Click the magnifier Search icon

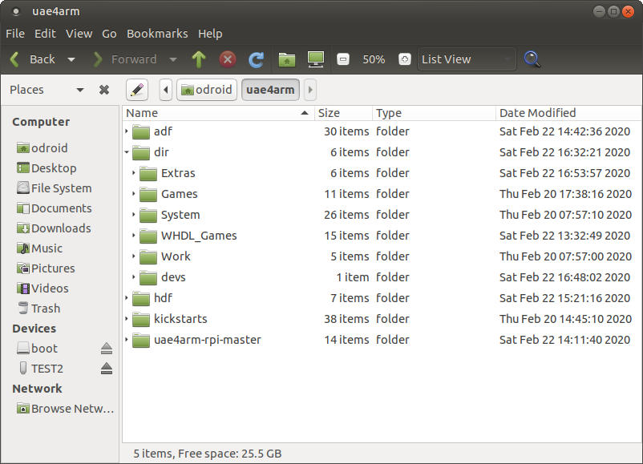point(532,59)
